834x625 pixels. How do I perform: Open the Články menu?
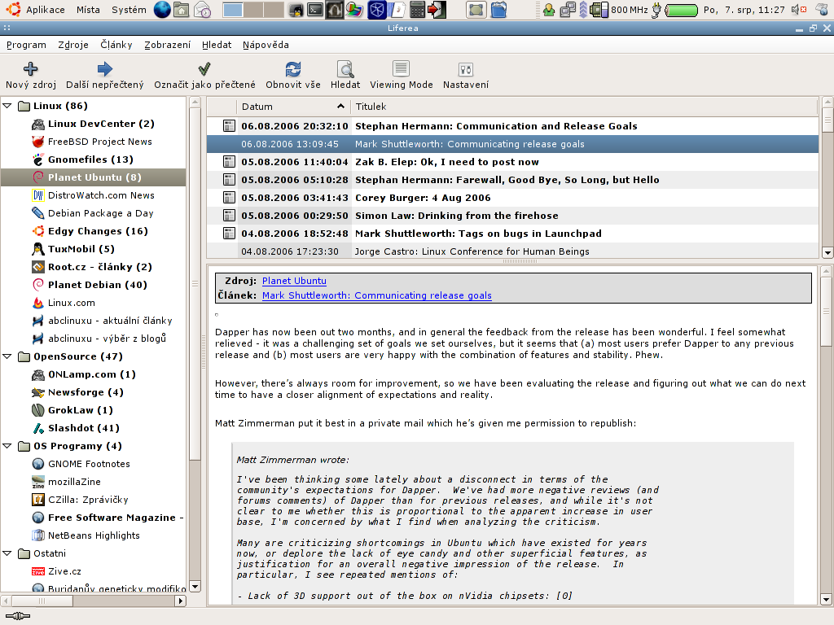116,45
